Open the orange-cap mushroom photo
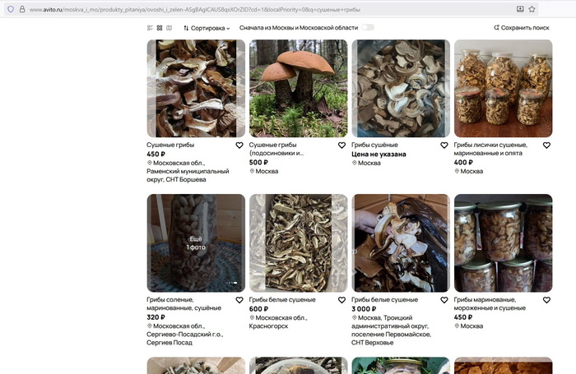Screen dimensions: 576x374 [x=298, y=88]
